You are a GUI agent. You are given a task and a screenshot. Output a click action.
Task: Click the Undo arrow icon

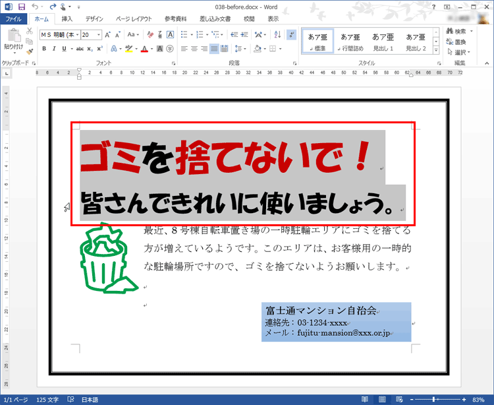point(35,7)
